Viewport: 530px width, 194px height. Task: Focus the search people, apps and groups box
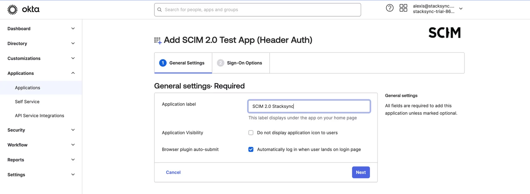tap(257, 10)
